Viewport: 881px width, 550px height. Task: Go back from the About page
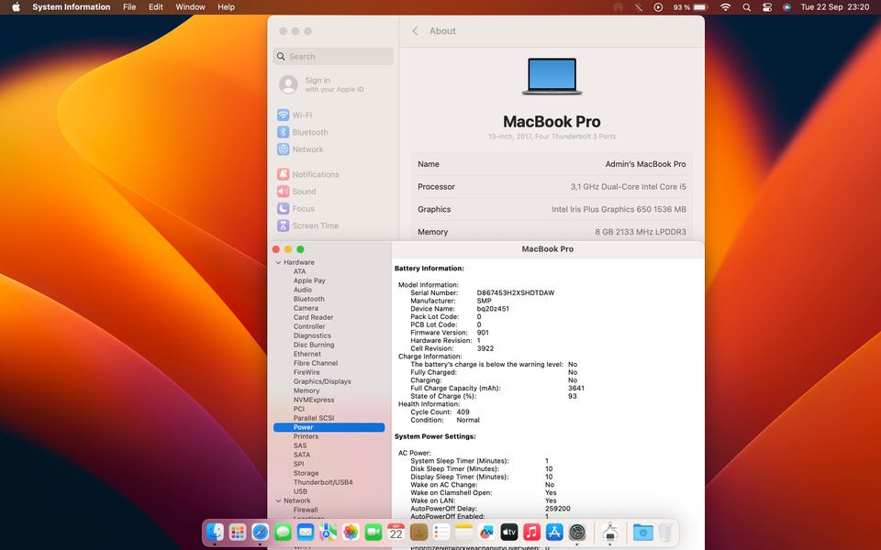point(415,31)
